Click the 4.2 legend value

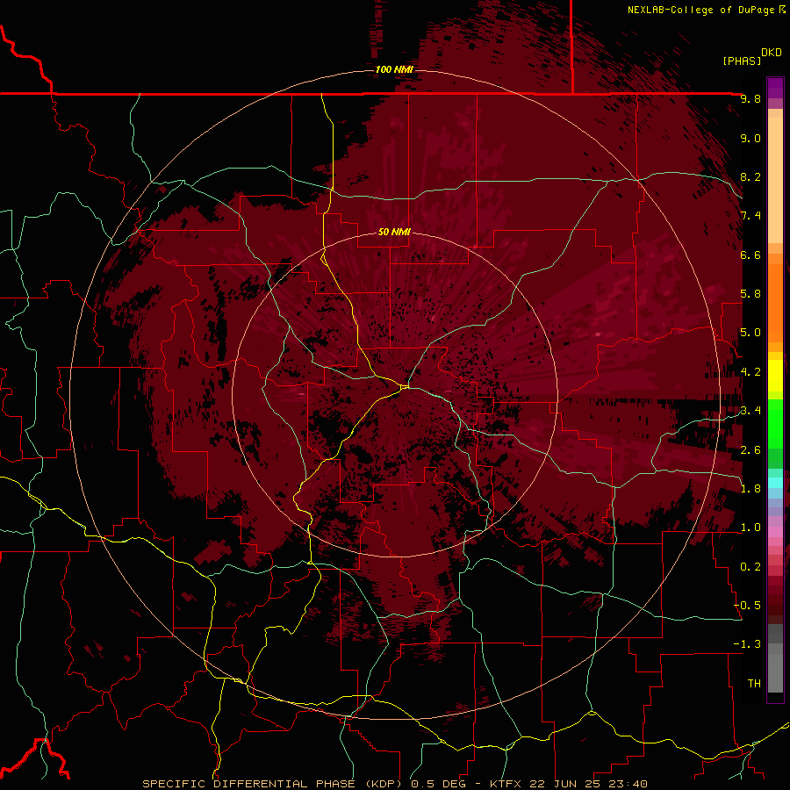(x=750, y=372)
